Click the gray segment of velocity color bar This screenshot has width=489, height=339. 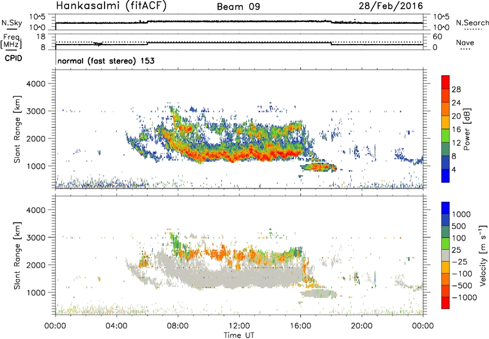point(446,255)
